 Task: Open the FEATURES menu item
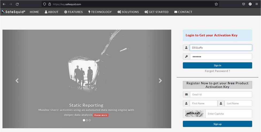pyautogui.click(x=73, y=12)
